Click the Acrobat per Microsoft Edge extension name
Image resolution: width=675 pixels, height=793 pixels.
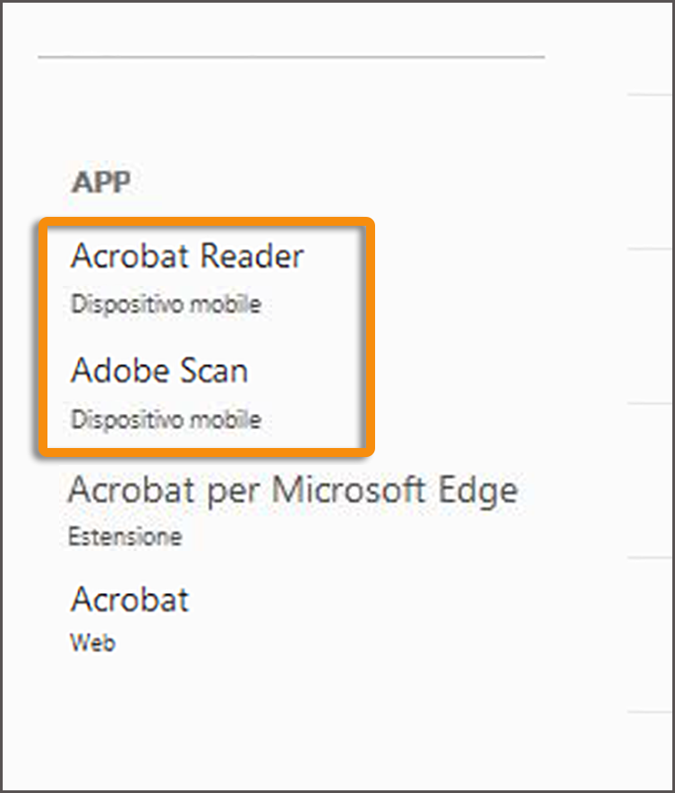pos(294,490)
